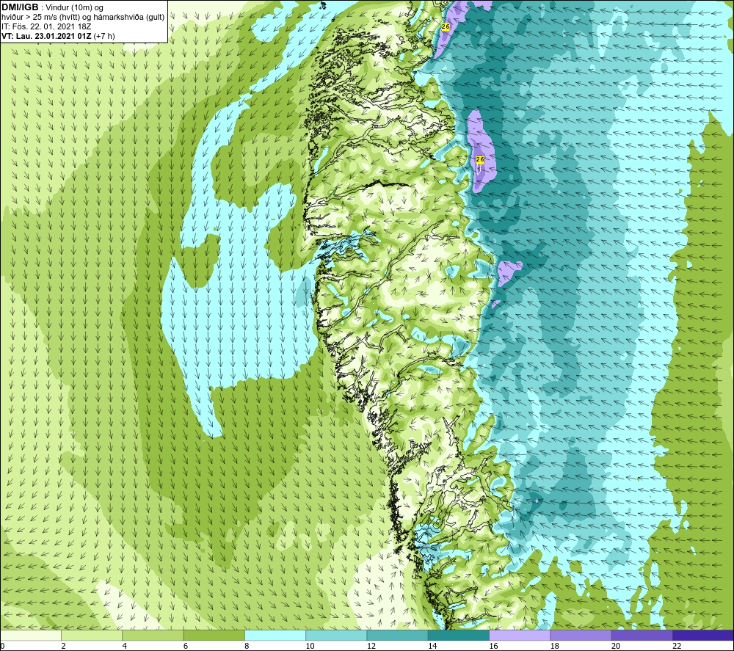
Task: Click the 10-12 m/s turquoise legend swatch
Action: [x=336, y=635]
